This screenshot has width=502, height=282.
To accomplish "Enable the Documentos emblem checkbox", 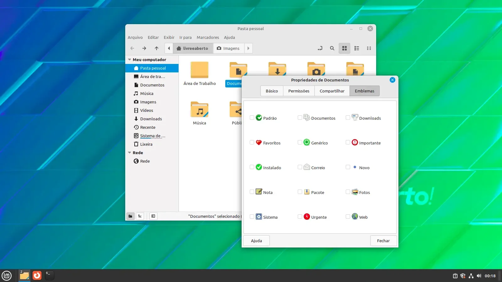I will point(300,118).
